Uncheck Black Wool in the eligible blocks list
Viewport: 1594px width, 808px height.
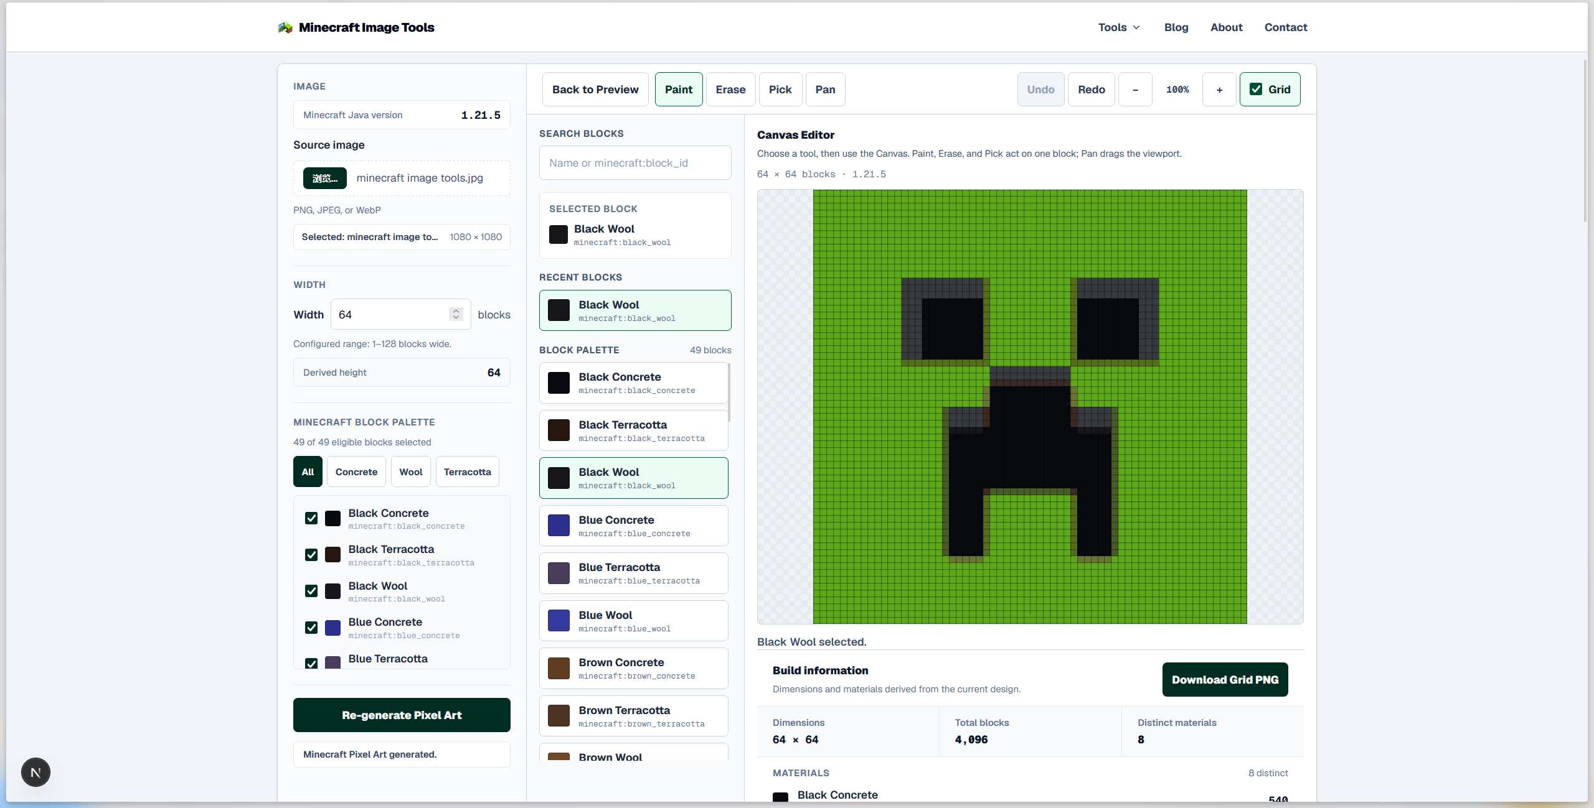311,591
